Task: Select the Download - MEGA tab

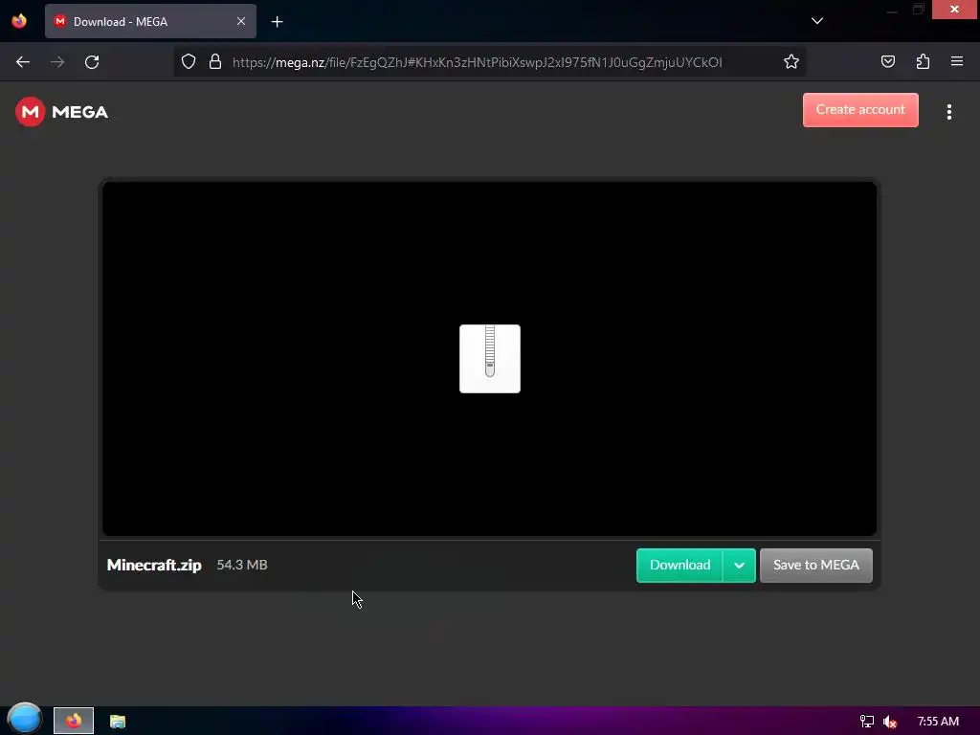Action: point(150,21)
